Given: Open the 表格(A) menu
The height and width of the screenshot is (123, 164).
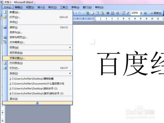Looking at the screenshot, I should point(75,7).
